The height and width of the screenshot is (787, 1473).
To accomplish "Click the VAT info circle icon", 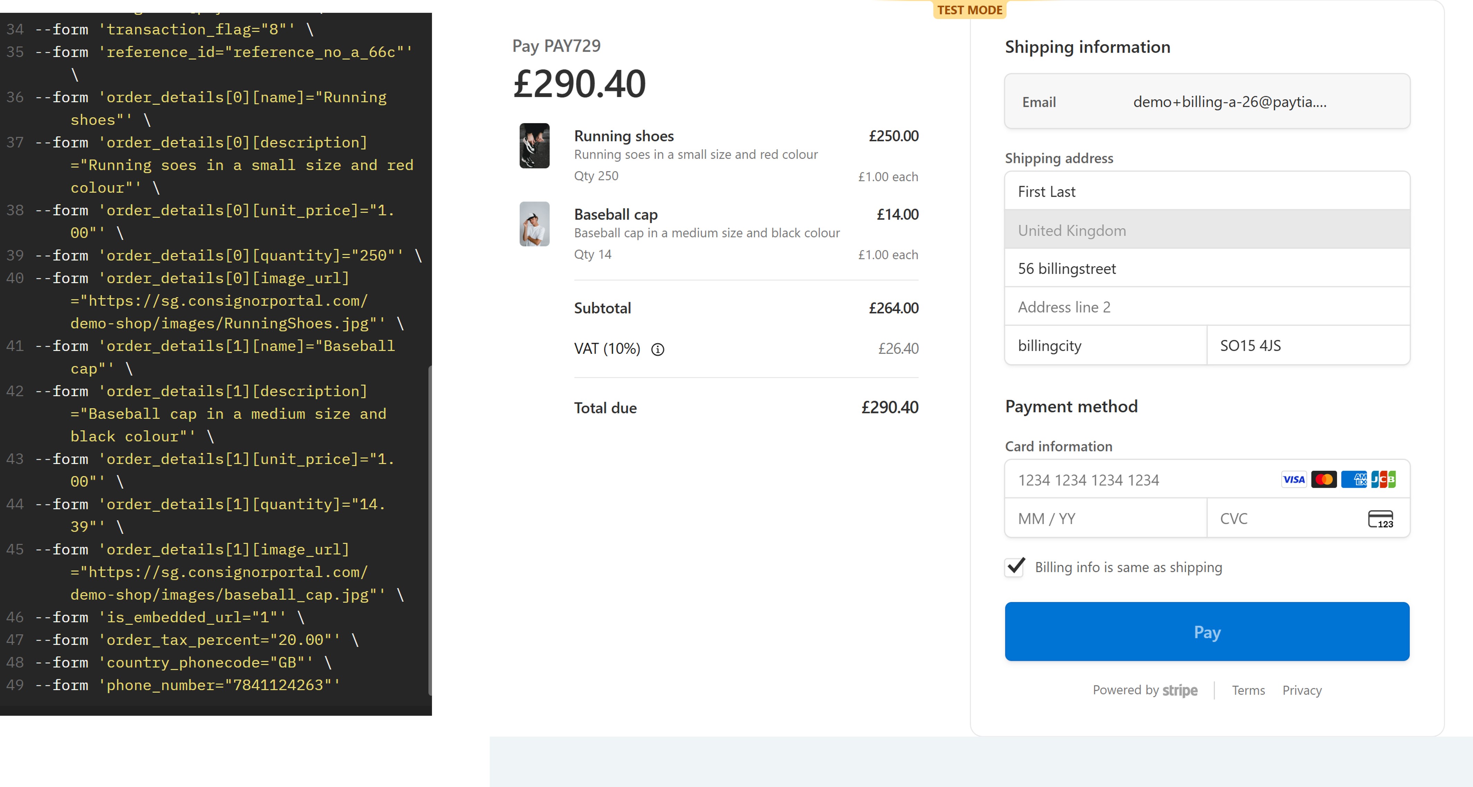I will 657,349.
